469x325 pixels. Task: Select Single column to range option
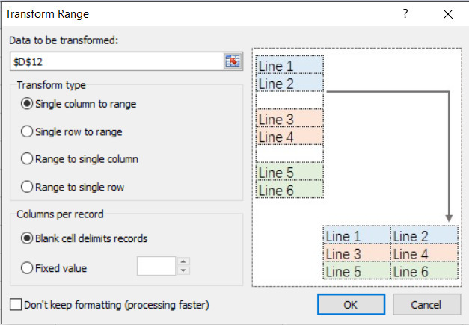[x=28, y=104]
